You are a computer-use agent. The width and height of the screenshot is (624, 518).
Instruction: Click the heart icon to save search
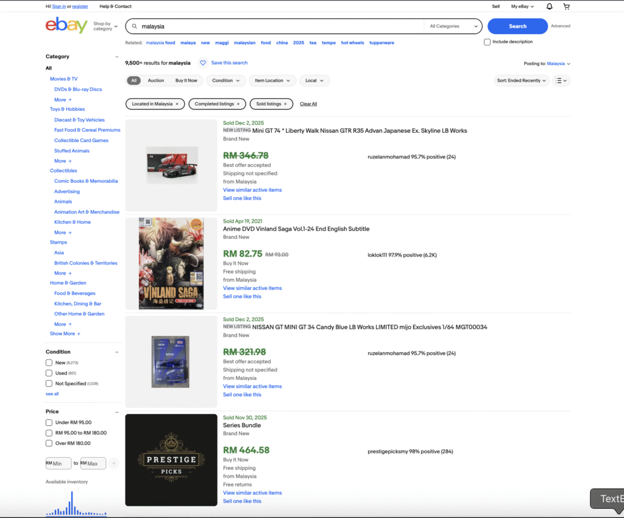tap(203, 63)
